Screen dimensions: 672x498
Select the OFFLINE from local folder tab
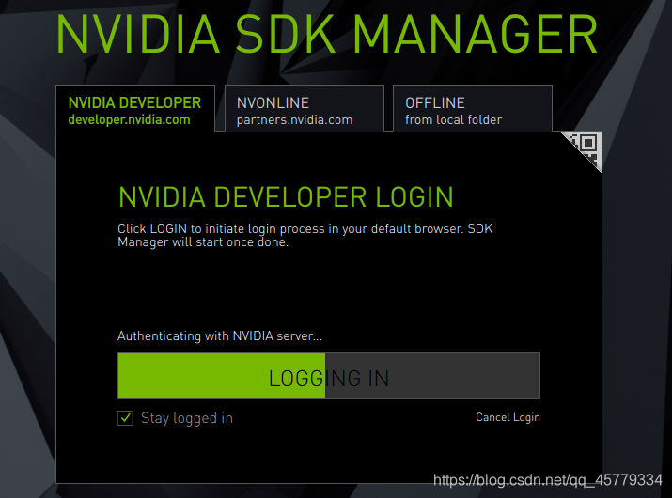click(x=473, y=108)
